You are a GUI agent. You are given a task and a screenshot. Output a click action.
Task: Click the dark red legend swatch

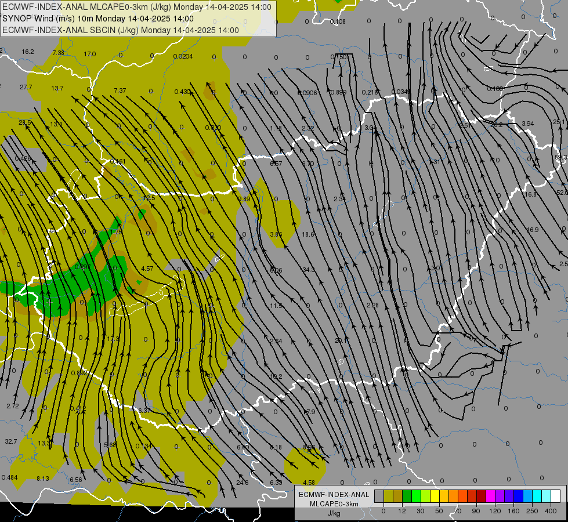(481, 496)
